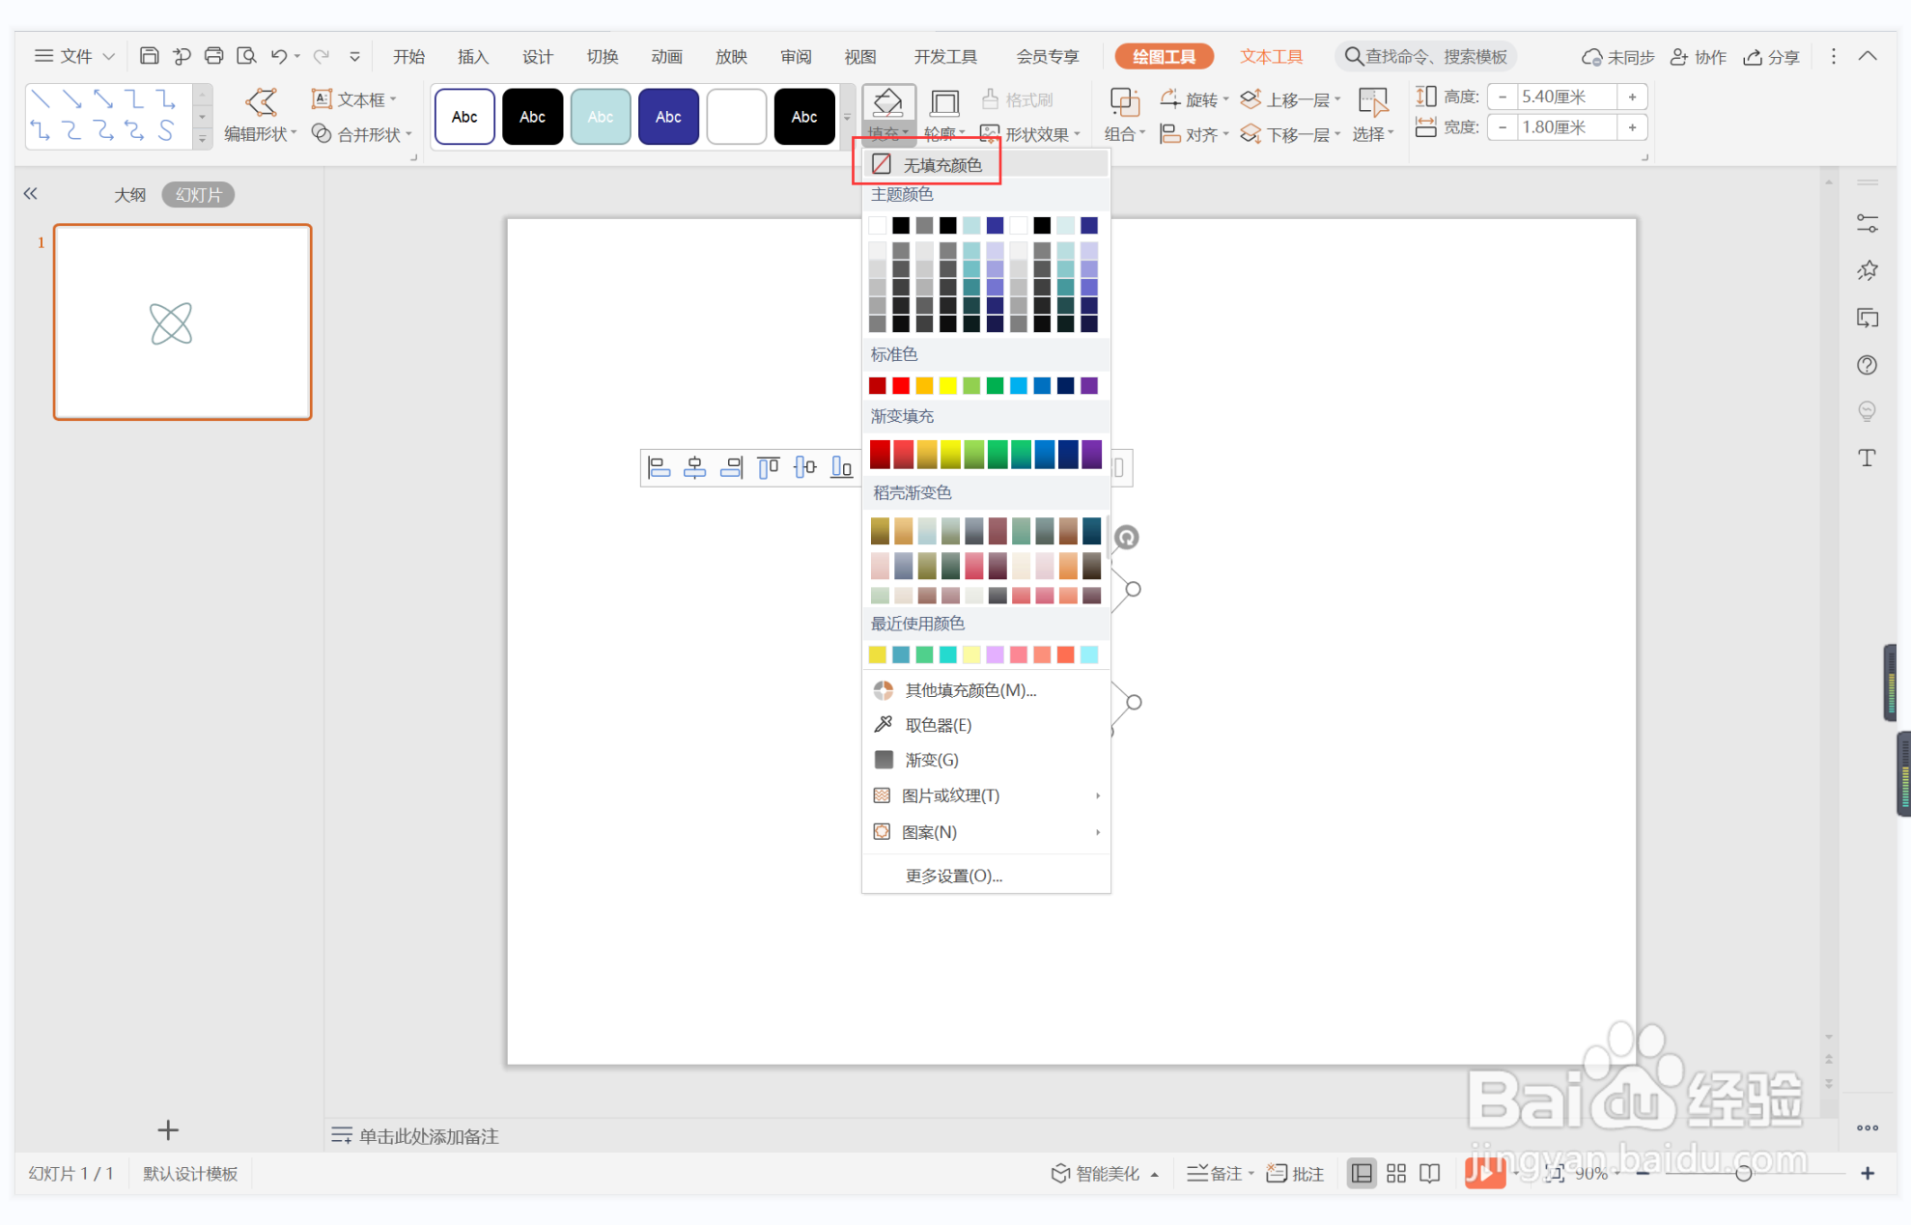
Task: Select slide 1 thumbnail
Action: click(x=183, y=322)
